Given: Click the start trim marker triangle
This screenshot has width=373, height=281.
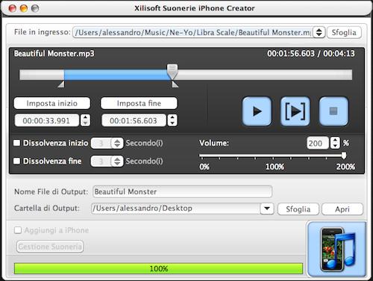Looking at the screenshot, I should tap(61, 84).
